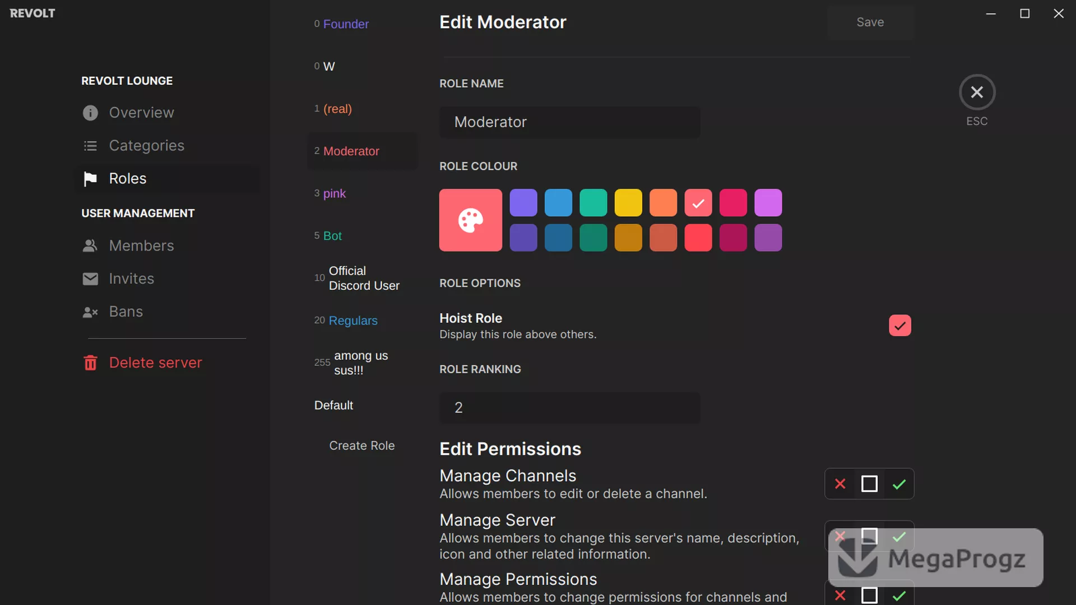Open the Members management page
The height and width of the screenshot is (605, 1076).
(167, 246)
